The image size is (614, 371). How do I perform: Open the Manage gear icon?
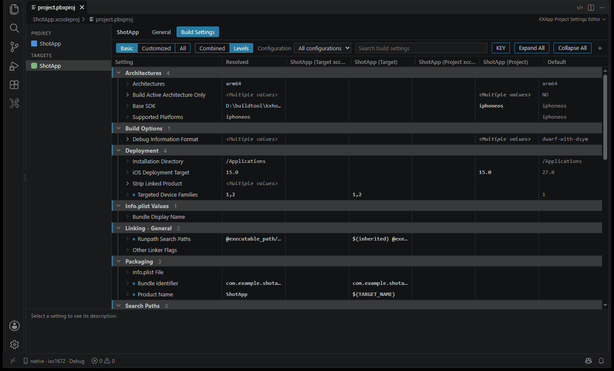click(14, 345)
